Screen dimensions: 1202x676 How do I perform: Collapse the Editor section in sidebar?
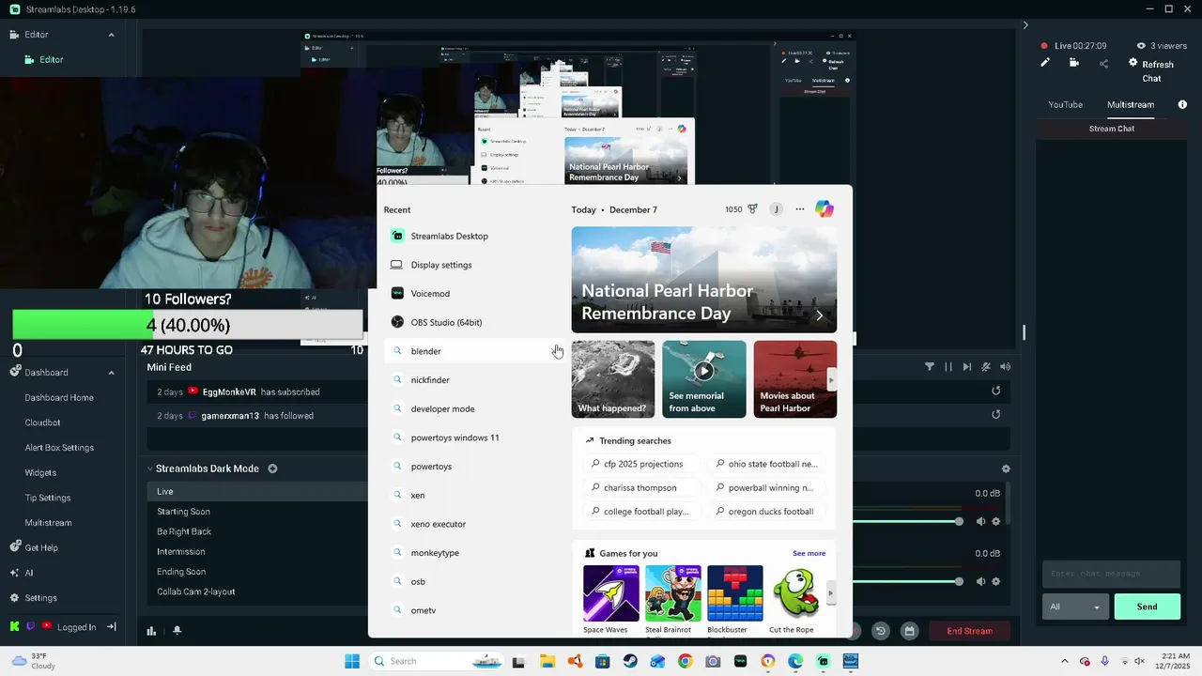point(111,35)
